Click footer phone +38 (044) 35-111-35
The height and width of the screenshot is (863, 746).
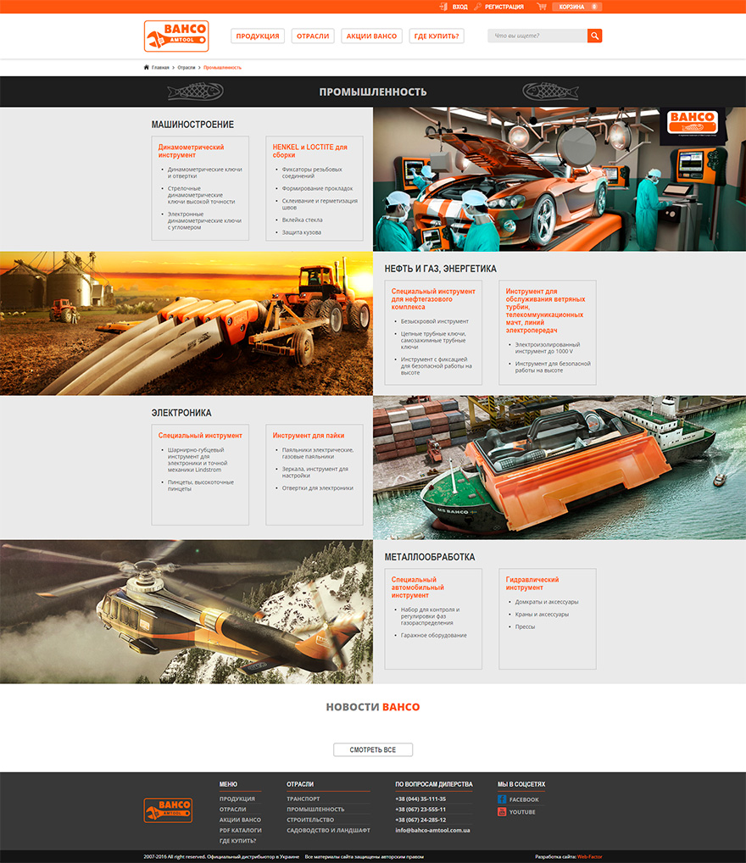tap(420, 799)
